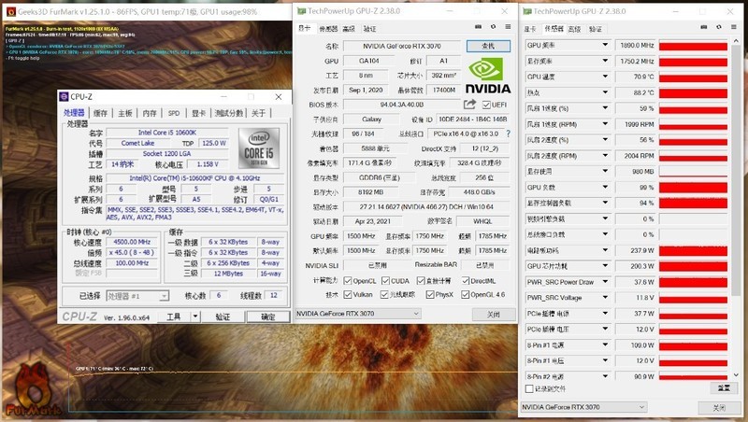The image size is (748, 422).
Task: Open the GPU 负载 sensor dropdown arrow
Action: (605, 187)
